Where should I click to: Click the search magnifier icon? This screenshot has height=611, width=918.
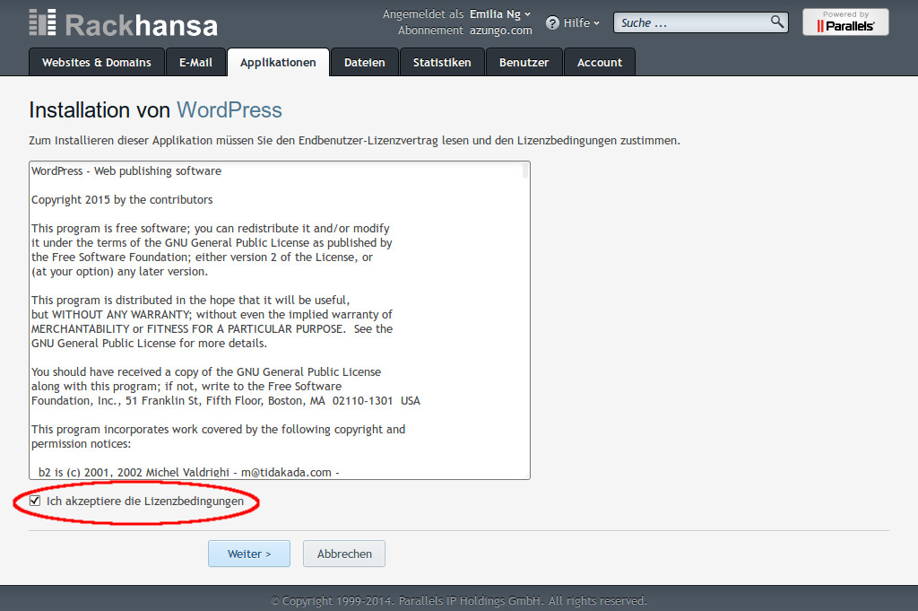click(777, 22)
